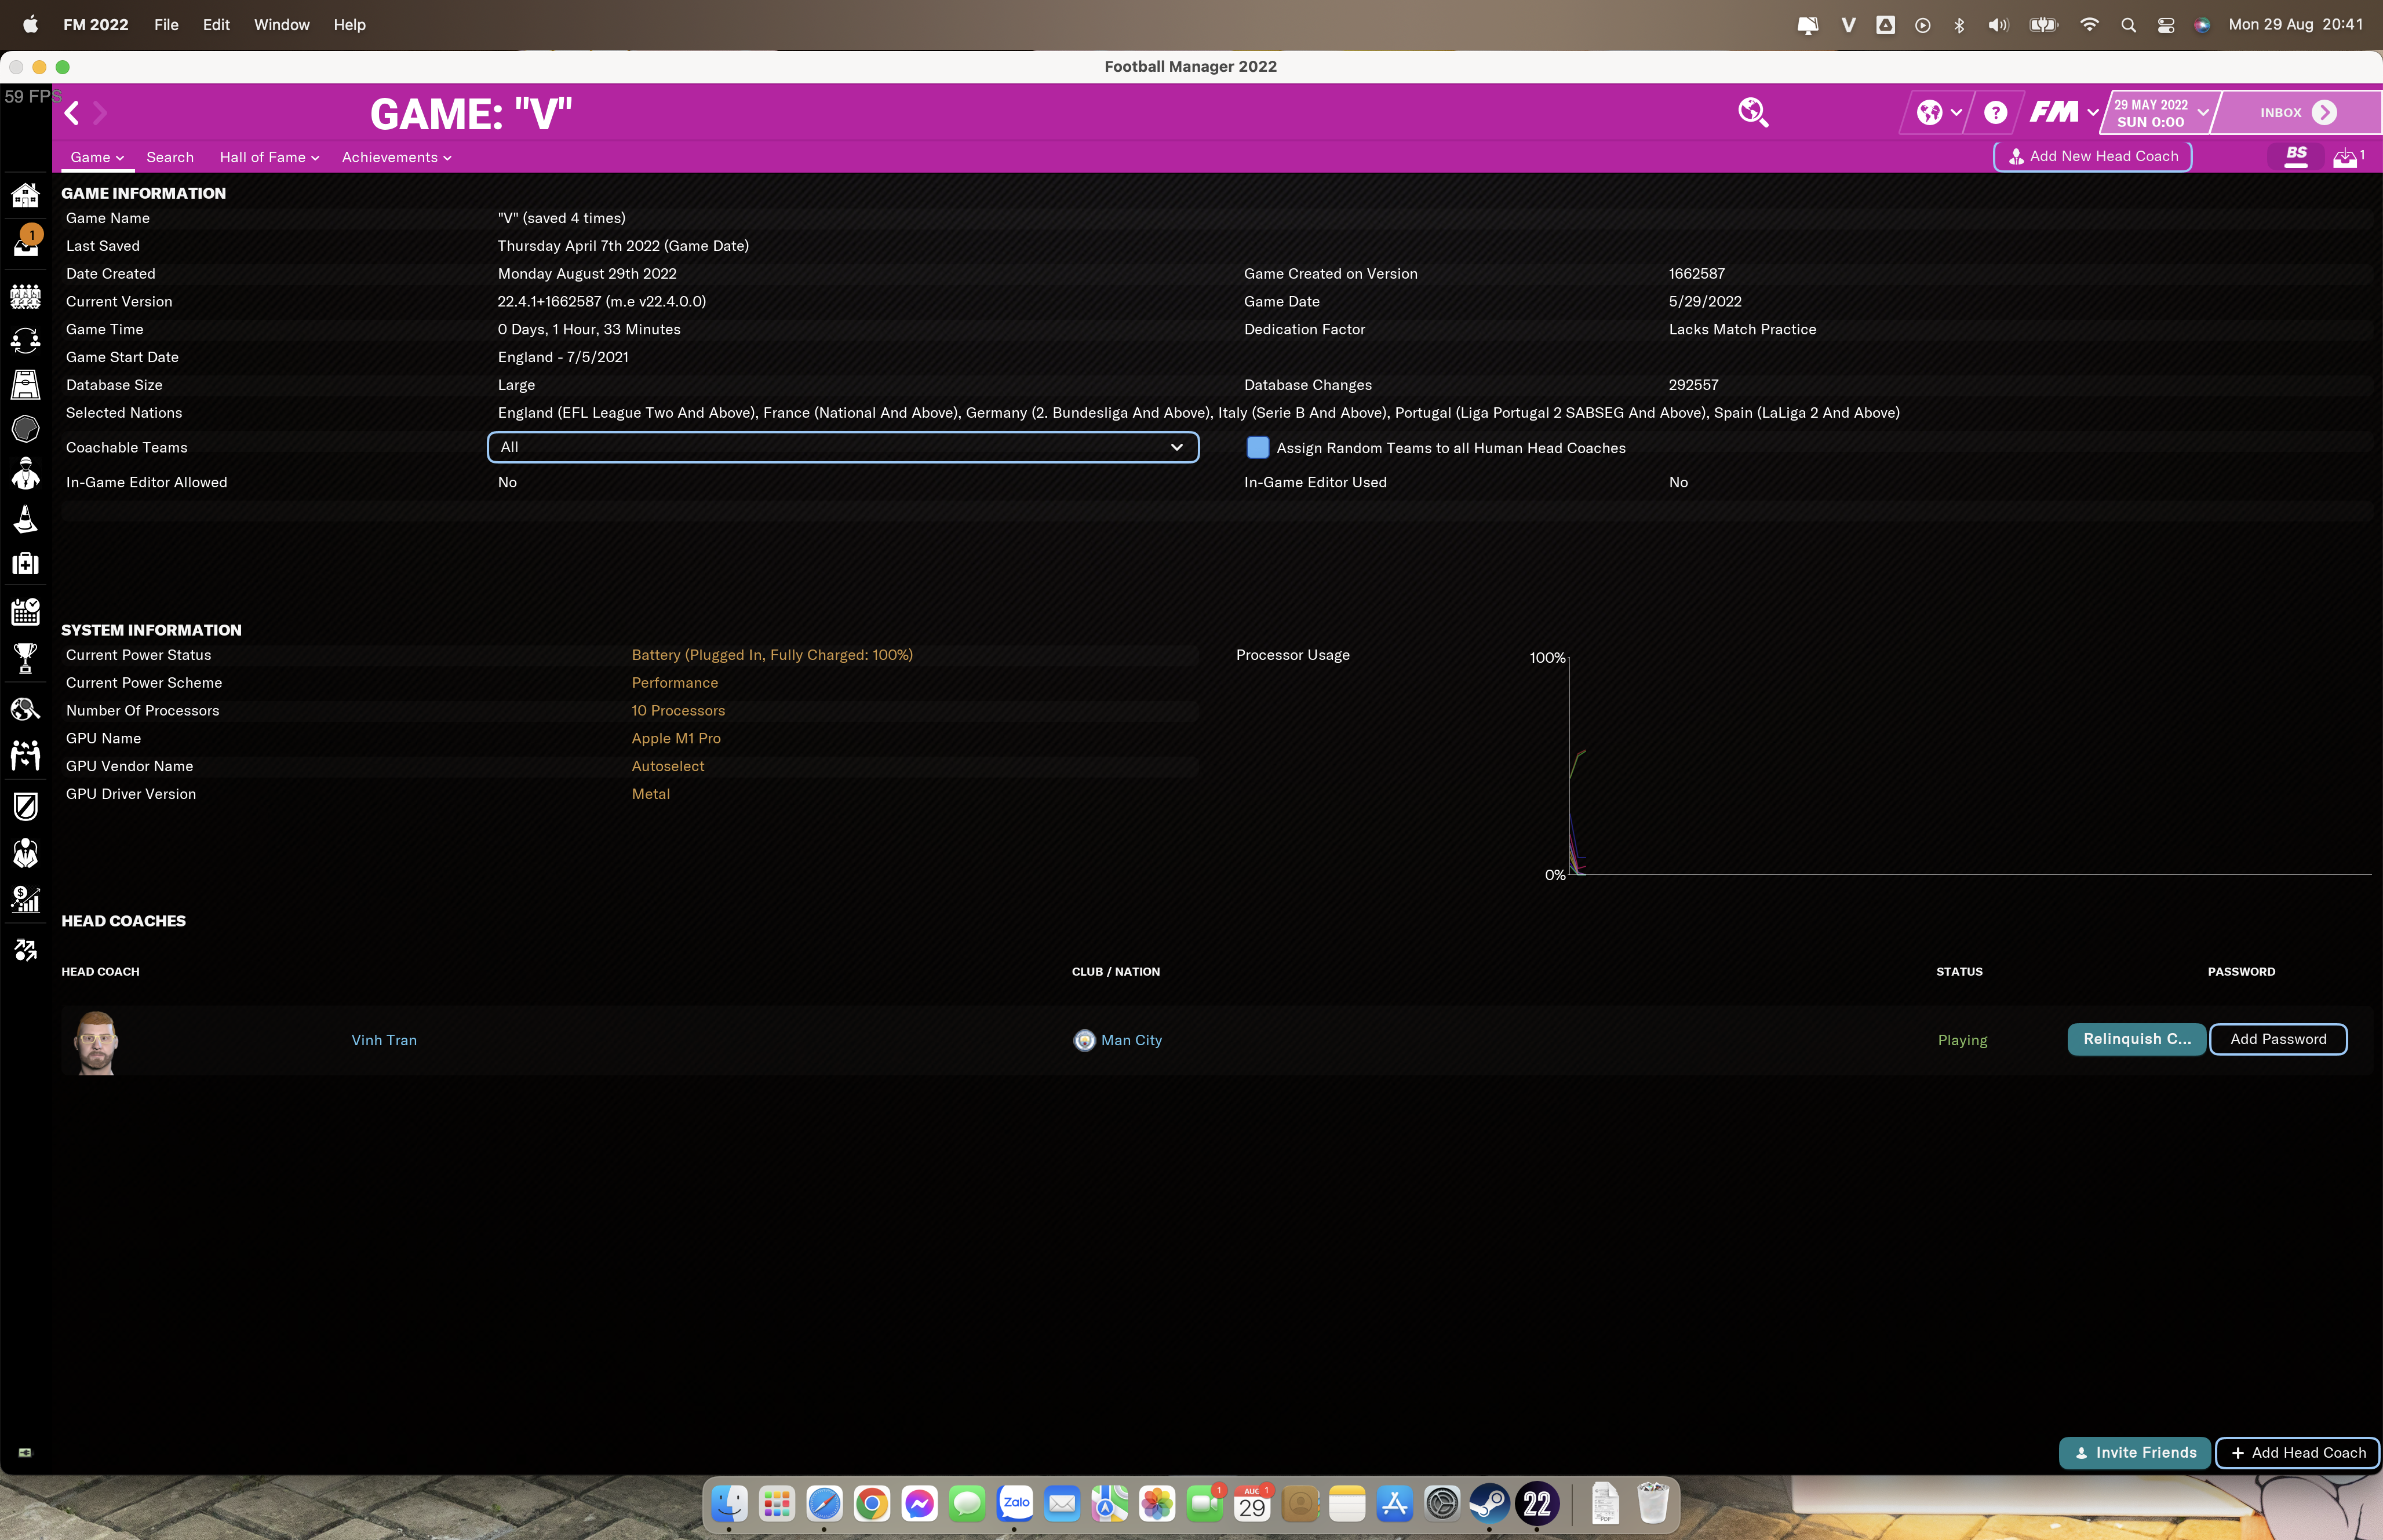
Task: Click Vinh Tran's face portrait
Action: click(x=97, y=1042)
